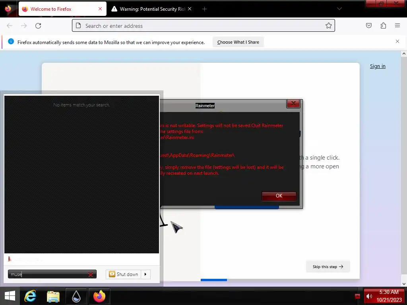
Task: Clear the Start menu search text
Action: click(x=91, y=274)
